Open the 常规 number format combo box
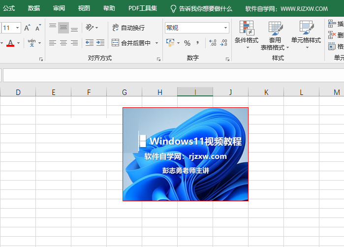This screenshot has height=247, width=344. coord(197,28)
